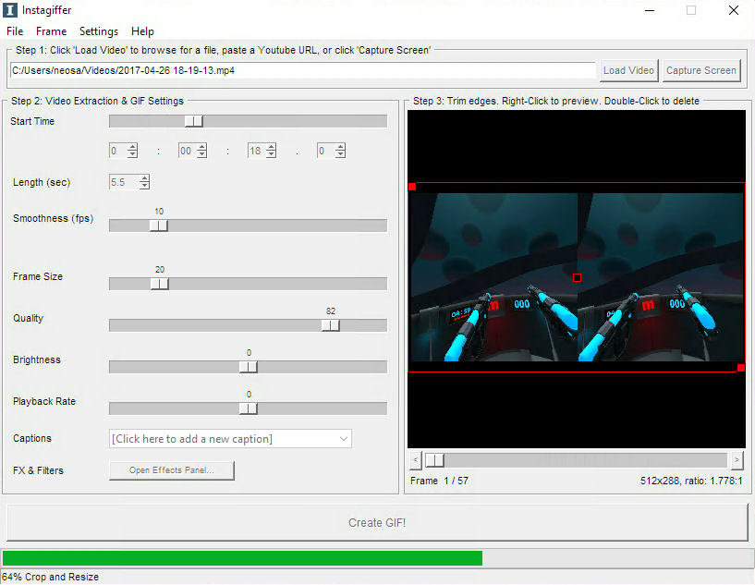755x585 pixels.
Task: Open the Help menu
Action: point(142,31)
